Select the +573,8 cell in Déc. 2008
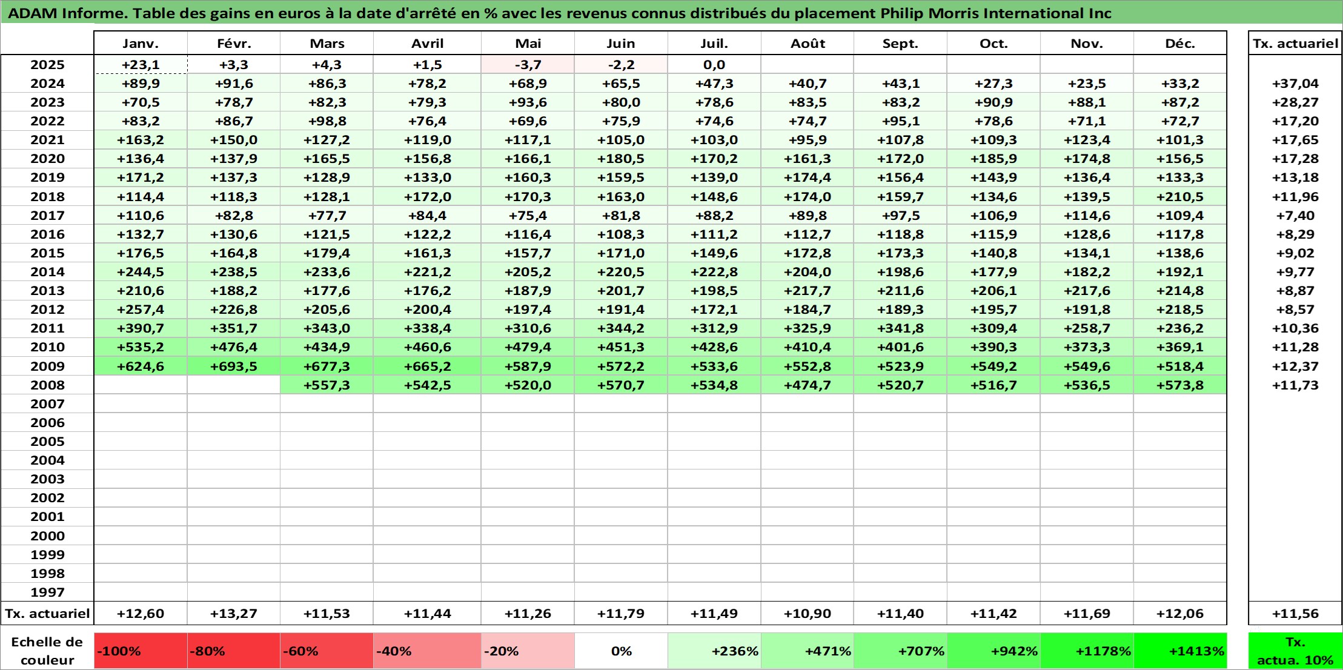Viewport: 1343px width, 670px height. [1180, 385]
